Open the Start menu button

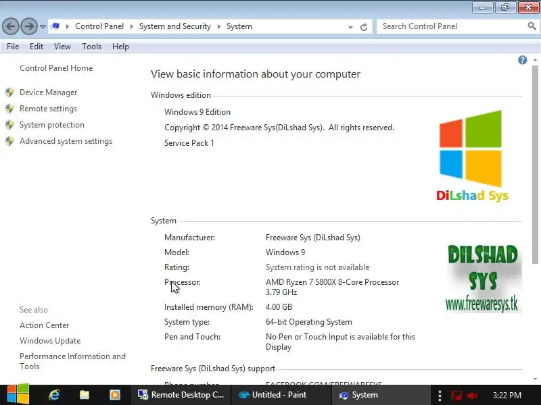[x=18, y=395]
